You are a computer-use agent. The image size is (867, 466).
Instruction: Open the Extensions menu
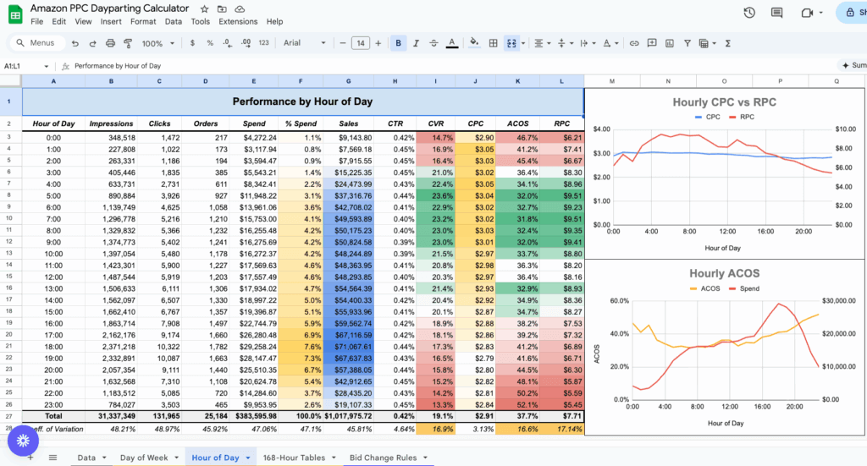237,21
